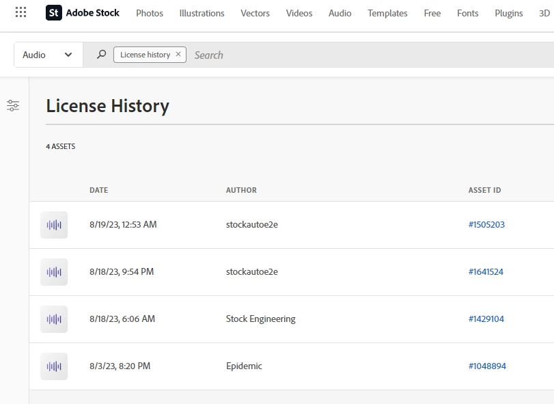Open the Fonts section
The height and width of the screenshot is (404, 554).
click(x=468, y=13)
